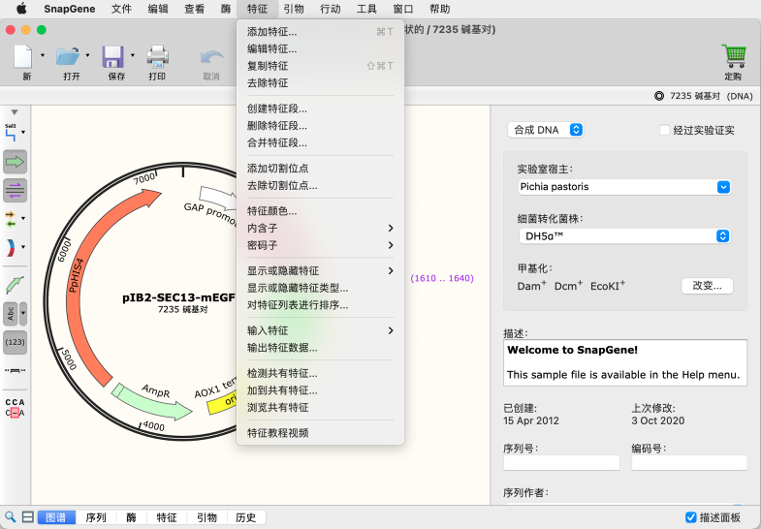
Task: Open the 文件 menu in menu bar
Action: pyautogui.click(x=121, y=9)
